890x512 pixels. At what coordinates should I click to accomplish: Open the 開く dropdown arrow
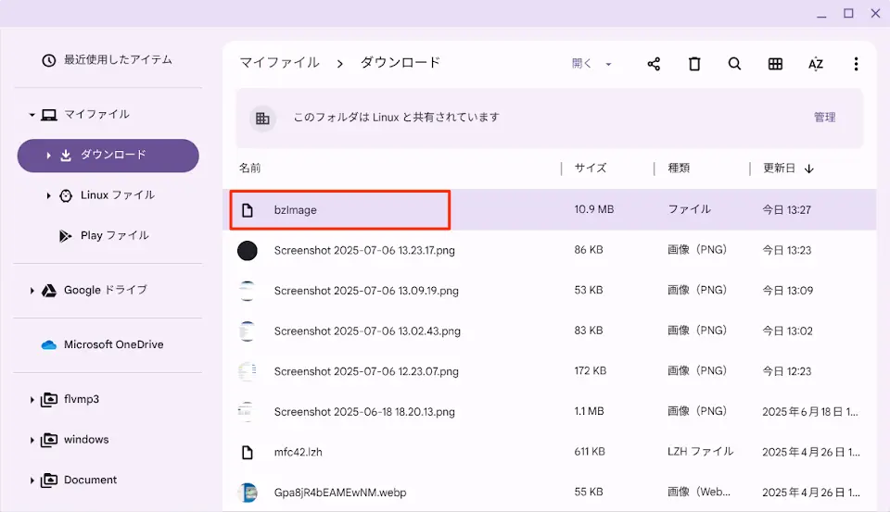[608, 64]
